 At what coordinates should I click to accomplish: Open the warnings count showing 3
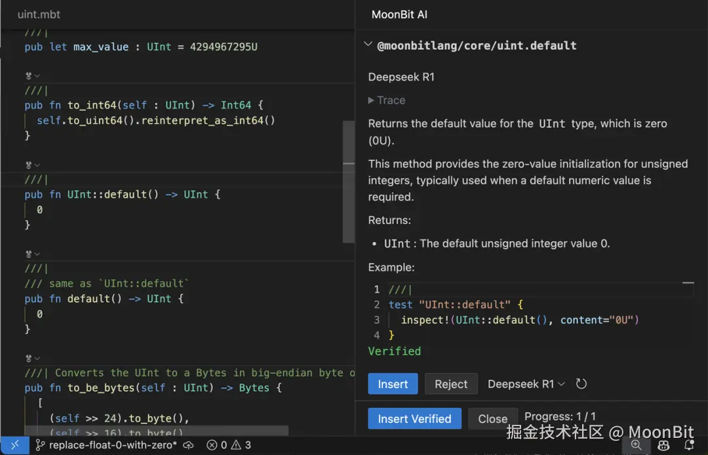click(x=241, y=446)
